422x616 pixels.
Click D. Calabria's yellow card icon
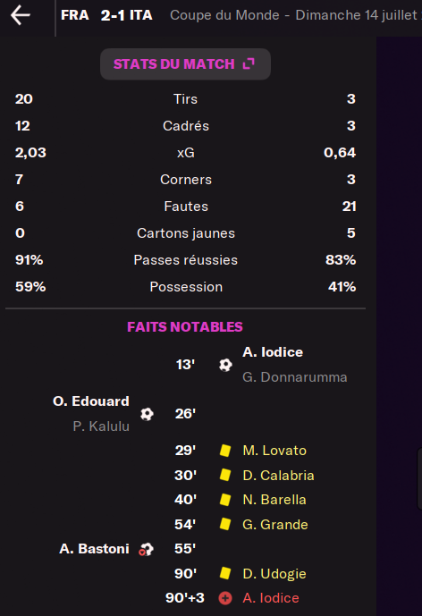pos(225,475)
